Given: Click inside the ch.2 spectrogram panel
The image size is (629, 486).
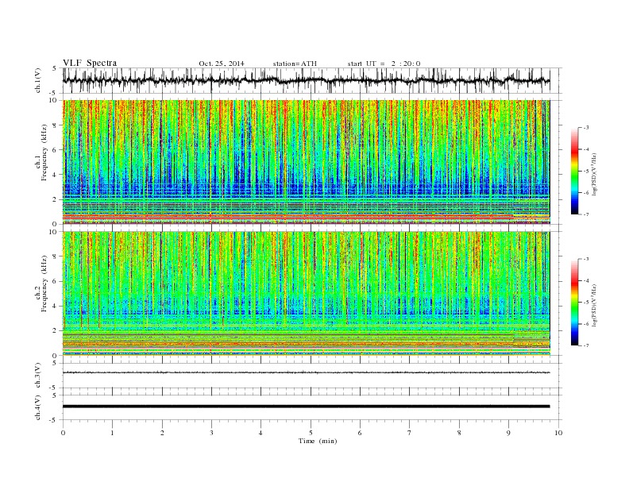Looking at the screenshot, I should point(306,293).
